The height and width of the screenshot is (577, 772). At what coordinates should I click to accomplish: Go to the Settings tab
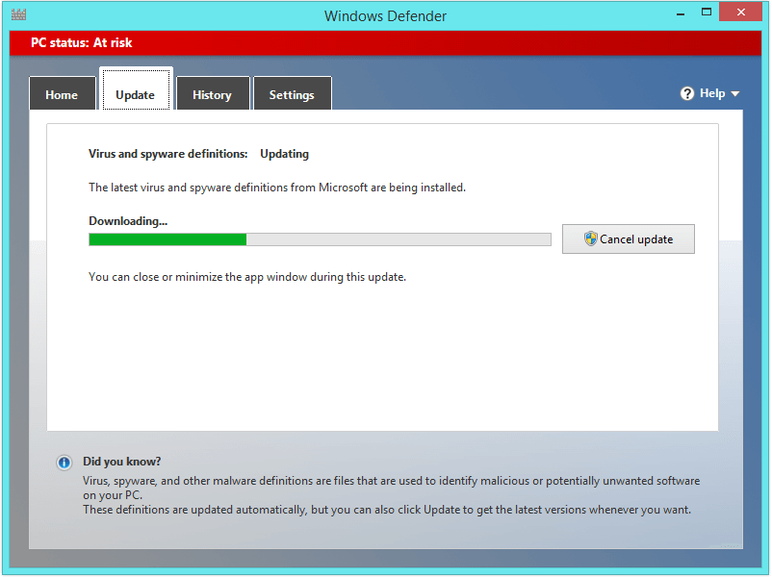(x=292, y=93)
